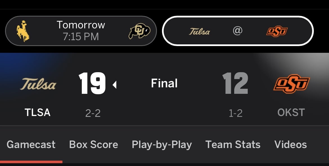Click the @ symbol in the Tulsa game card
This screenshot has width=329, height=166.
click(238, 31)
